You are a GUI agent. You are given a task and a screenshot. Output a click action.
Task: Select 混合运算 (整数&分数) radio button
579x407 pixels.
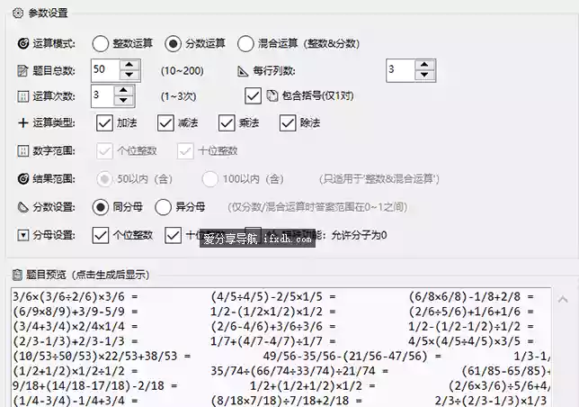245,43
